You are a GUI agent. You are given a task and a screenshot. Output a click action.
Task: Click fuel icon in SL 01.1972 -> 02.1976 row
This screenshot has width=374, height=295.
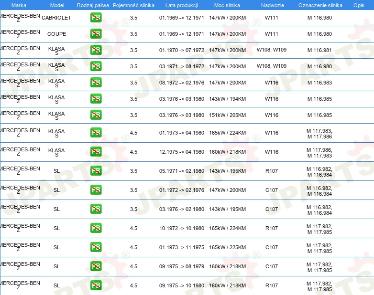96,190
